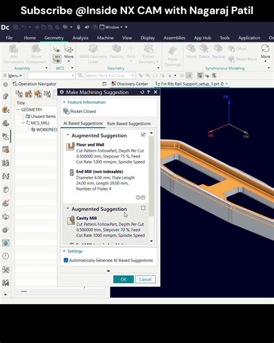Select Unused Items in the navigator
This screenshot has width=274, height=343.
(x=41, y=116)
